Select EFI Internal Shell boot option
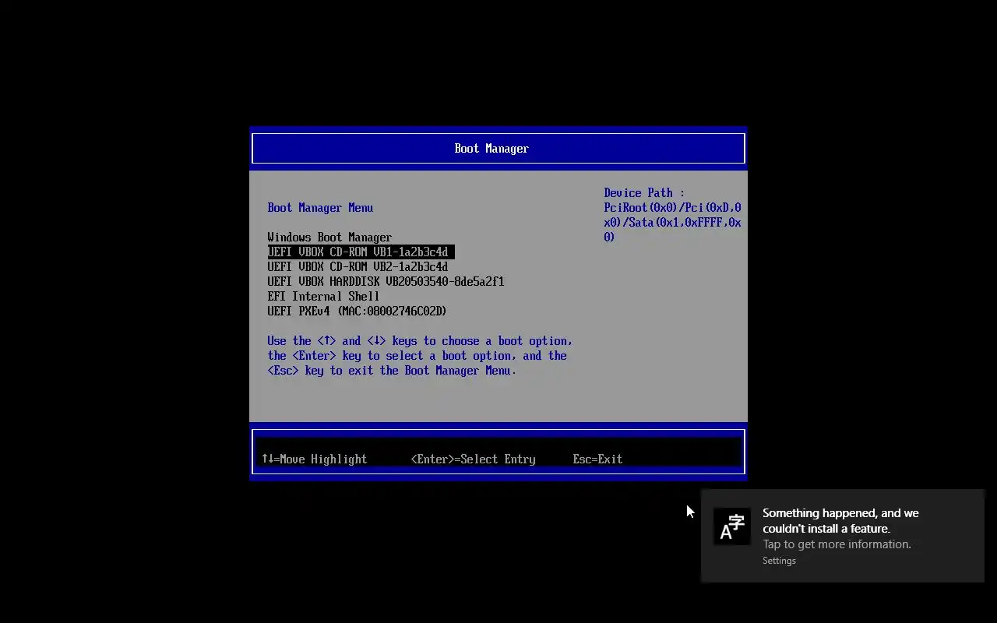 tap(323, 297)
